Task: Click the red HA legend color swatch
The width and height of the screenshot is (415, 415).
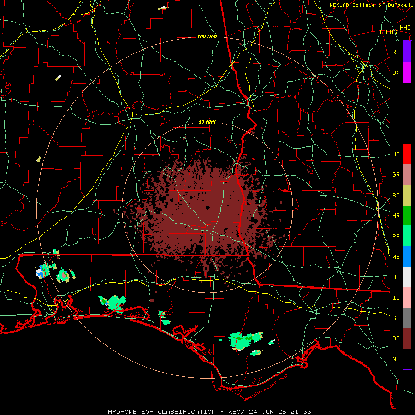Action: coord(407,154)
